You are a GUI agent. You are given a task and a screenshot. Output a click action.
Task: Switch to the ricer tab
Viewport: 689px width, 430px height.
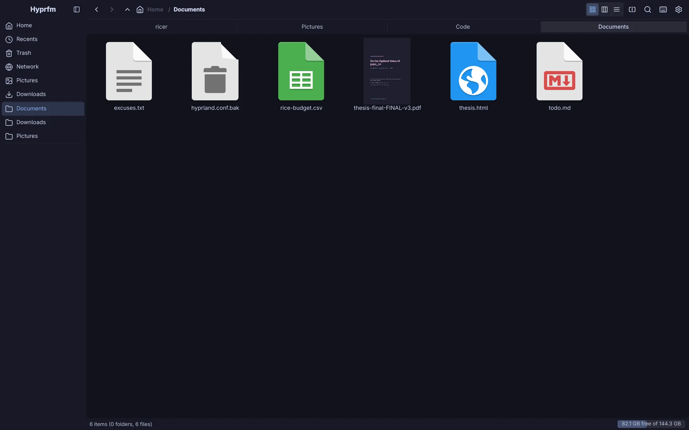[161, 27]
